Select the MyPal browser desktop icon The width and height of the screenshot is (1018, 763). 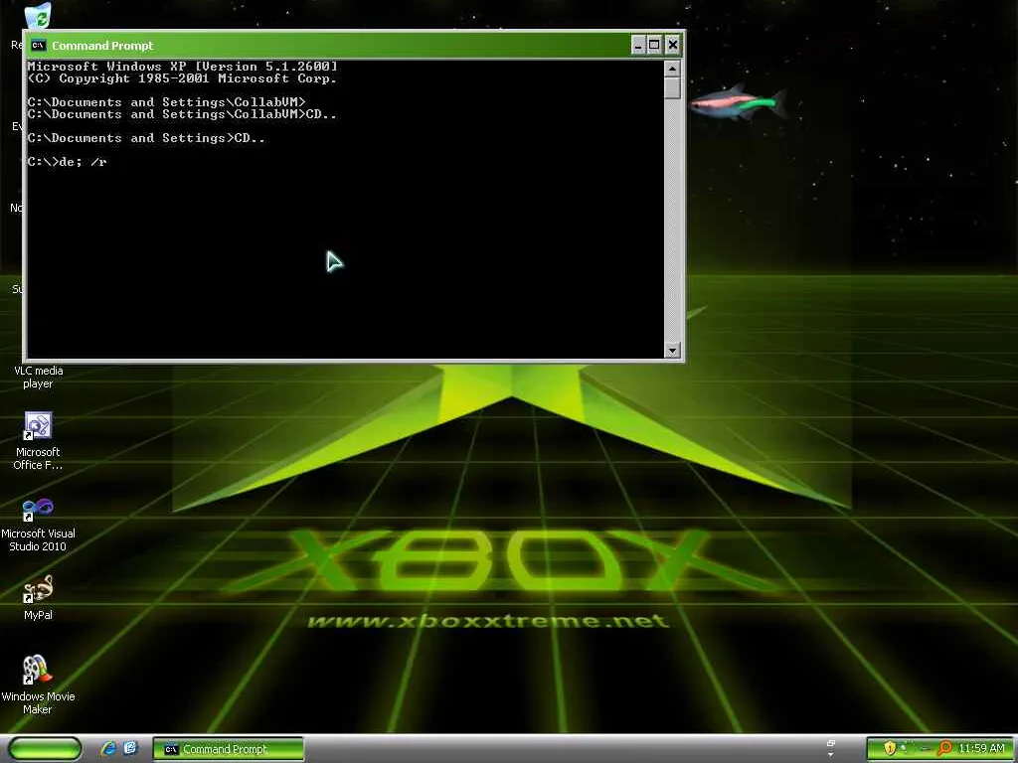pos(38,598)
